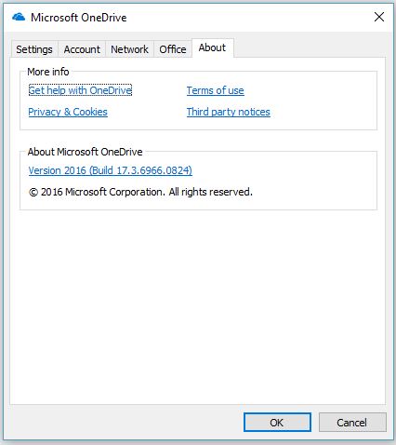Viewport: 396px width, 445px height.
Task: Open the Account tab
Action: point(82,49)
